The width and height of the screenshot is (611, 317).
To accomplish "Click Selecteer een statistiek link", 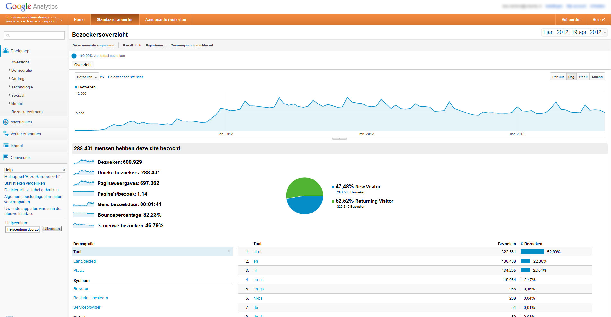I will pos(125,77).
